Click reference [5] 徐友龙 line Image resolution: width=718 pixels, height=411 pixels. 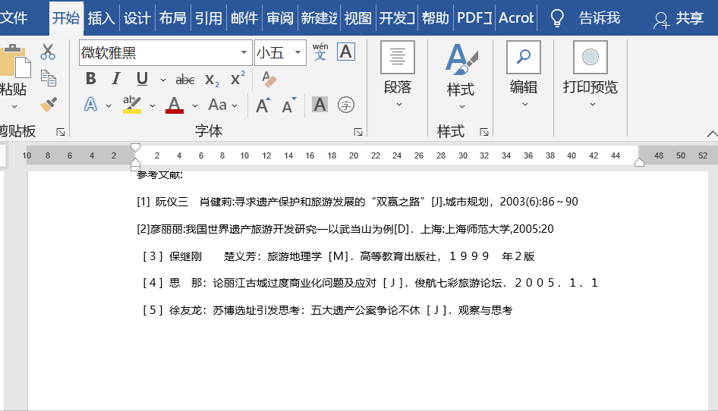[327, 310]
